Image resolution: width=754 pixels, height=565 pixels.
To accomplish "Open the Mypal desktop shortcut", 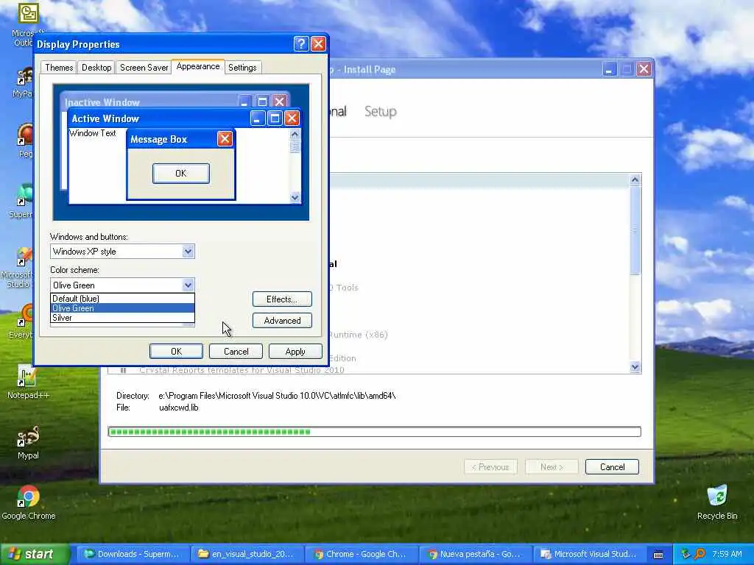I will [28, 443].
